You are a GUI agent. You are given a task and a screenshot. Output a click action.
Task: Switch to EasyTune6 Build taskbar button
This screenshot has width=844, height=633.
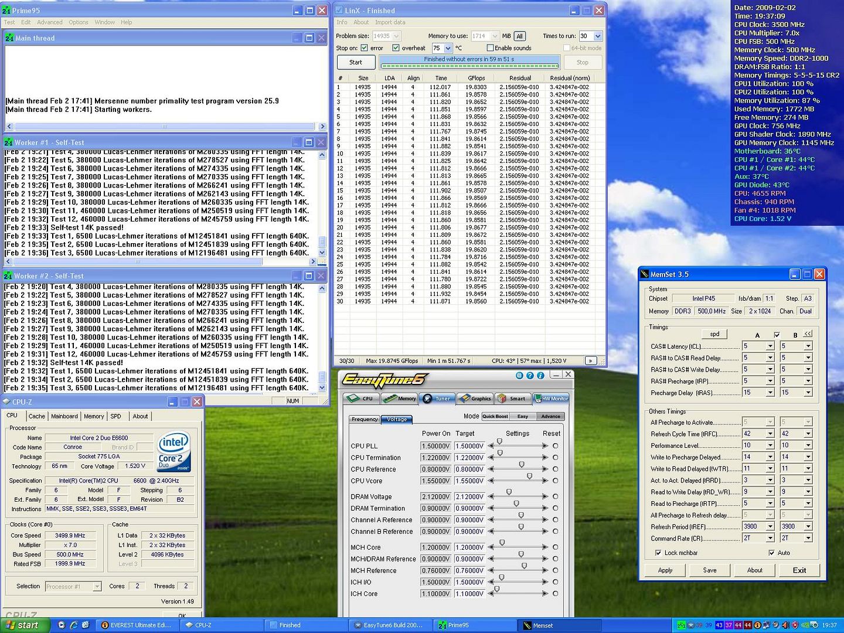tap(390, 625)
